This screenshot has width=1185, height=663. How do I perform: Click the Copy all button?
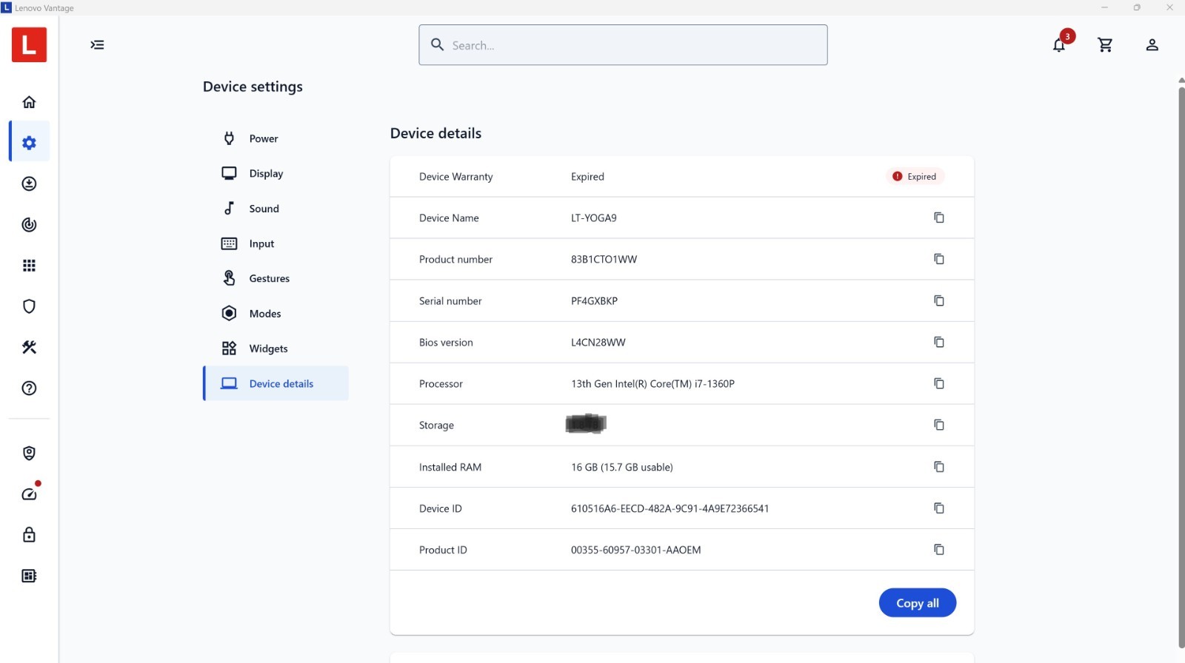(x=918, y=603)
